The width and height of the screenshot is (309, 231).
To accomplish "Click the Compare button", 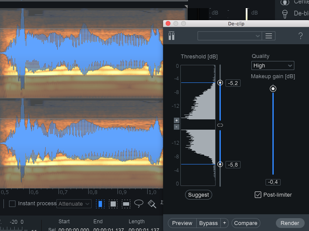I will (246, 223).
